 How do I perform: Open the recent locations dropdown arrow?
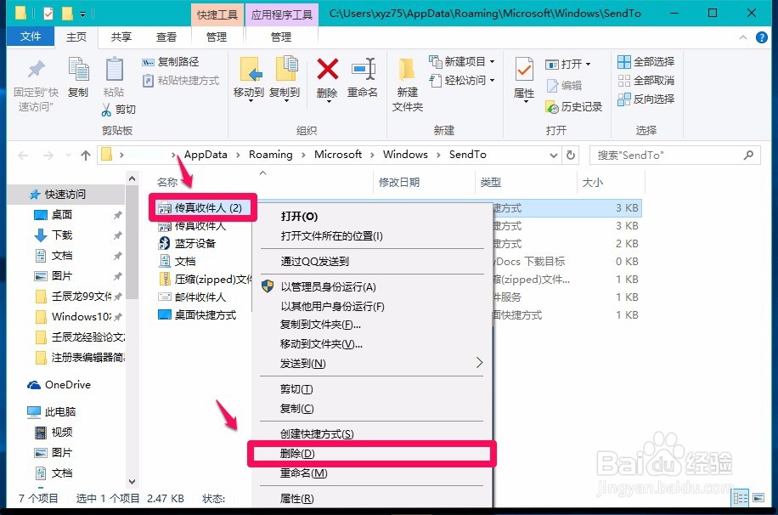(68, 156)
